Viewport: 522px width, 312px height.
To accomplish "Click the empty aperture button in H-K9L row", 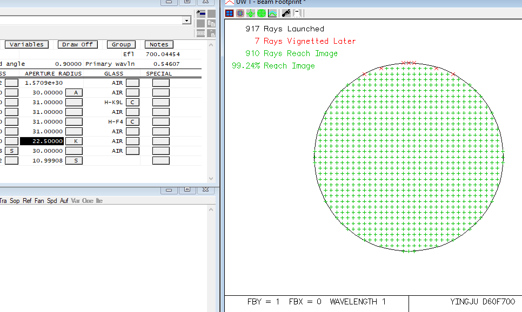I will click(74, 102).
